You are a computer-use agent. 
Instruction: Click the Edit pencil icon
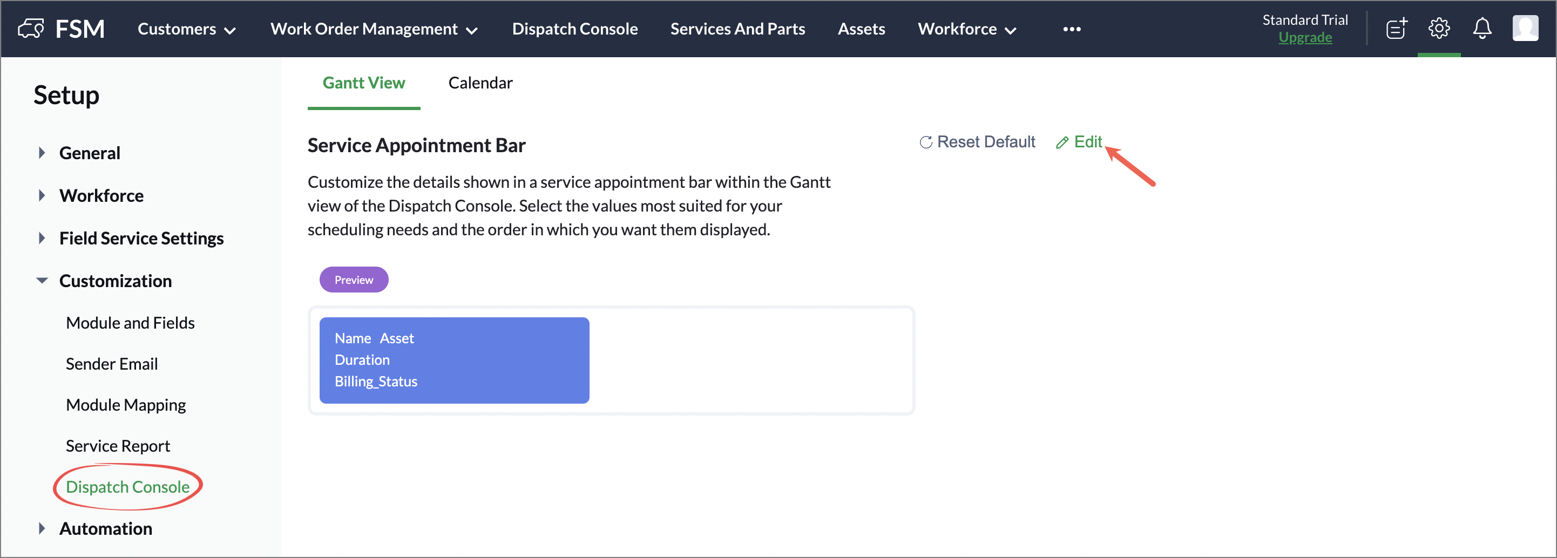[x=1062, y=142]
